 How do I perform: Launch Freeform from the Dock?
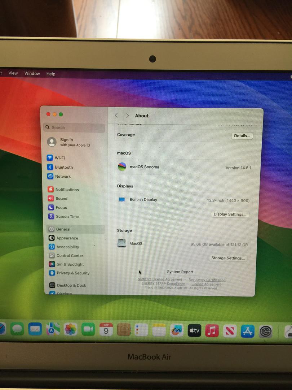[x=177, y=330]
